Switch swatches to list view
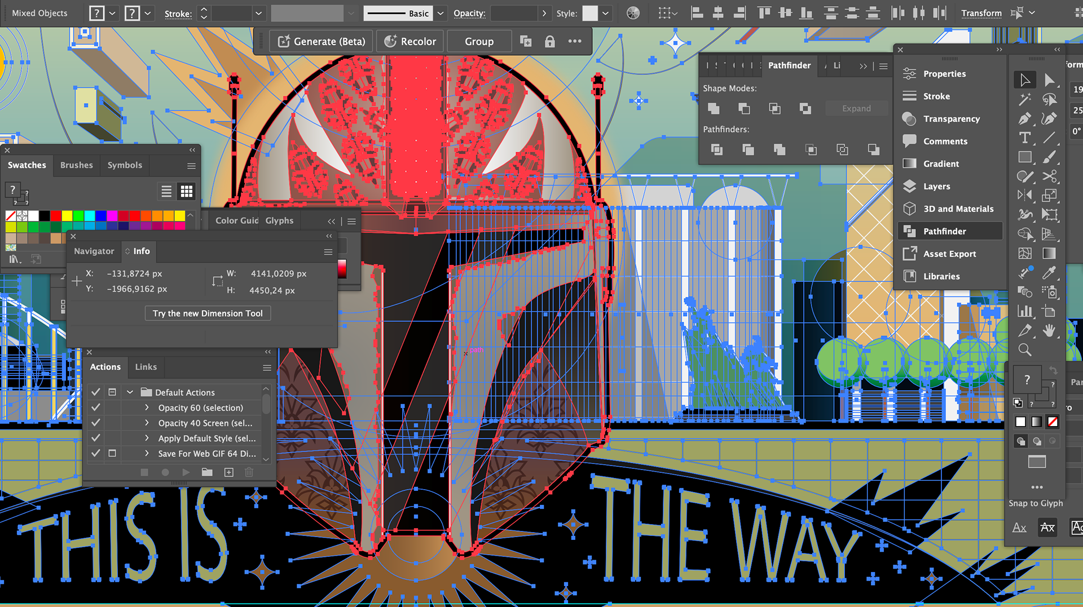The width and height of the screenshot is (1083, 607). pos(166,192)
